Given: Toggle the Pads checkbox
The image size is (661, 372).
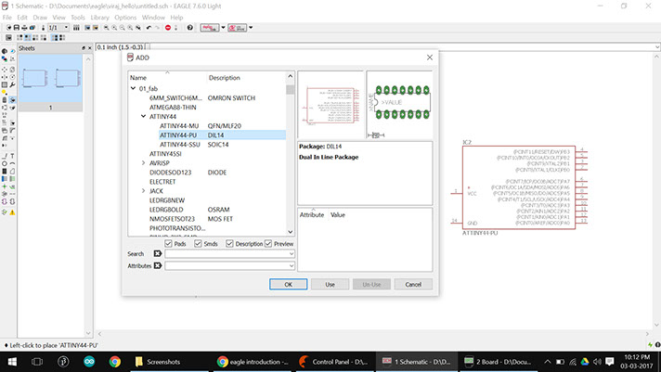Looking at the screenshot, I should [x=168, y=243].
